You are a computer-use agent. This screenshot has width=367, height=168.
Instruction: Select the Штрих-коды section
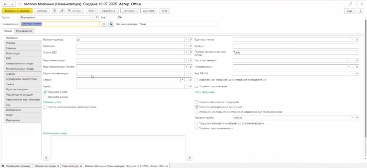[22, 53]
